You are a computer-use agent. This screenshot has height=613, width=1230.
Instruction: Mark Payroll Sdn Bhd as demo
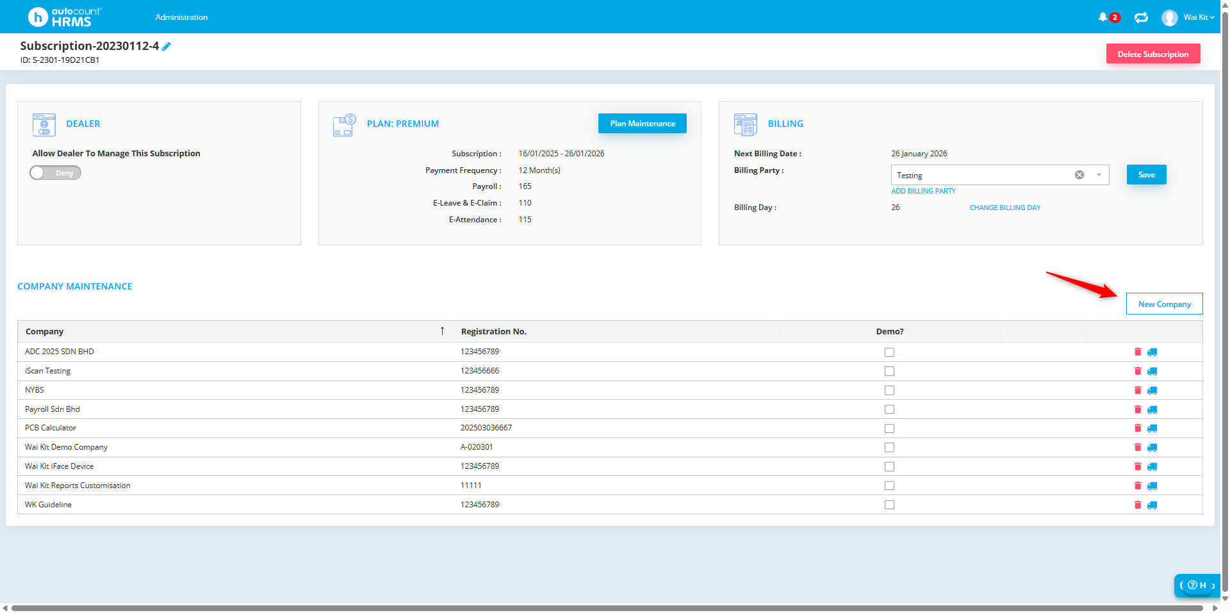tap(889, 409)
